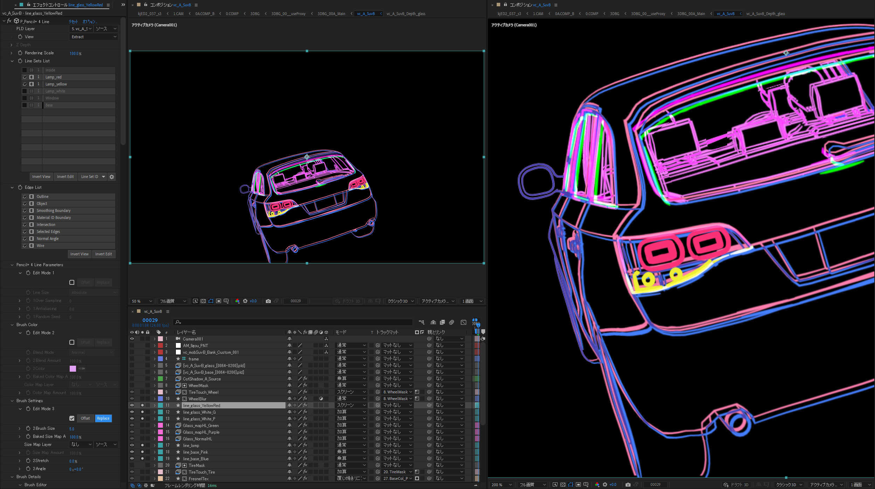
Task: Disable the Wire entry in the Edge List
Action: tap(25, 246)
